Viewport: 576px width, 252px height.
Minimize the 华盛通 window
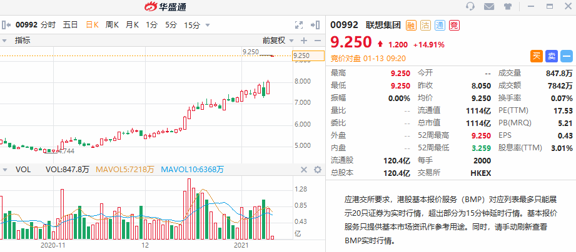(x=531, y=6)
